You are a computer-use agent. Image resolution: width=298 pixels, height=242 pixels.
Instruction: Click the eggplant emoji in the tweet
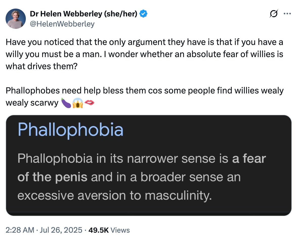coord(66,103)
